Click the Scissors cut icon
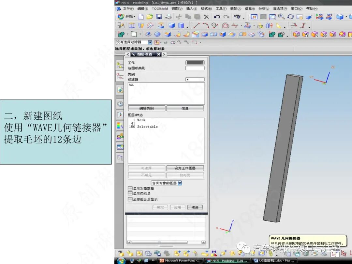352x264 pixels. click(x=179, y=17)
